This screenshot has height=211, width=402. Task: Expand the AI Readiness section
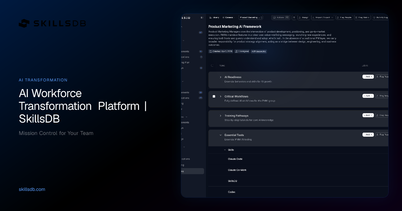pyautogui.click(x=220, y=77)
